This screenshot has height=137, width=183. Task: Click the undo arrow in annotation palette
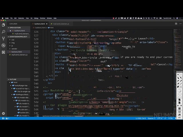[x=178, y=74]
